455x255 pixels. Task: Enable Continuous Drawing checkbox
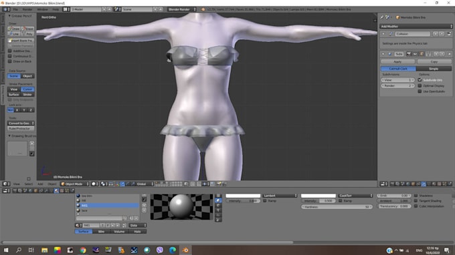pos(10,56)
